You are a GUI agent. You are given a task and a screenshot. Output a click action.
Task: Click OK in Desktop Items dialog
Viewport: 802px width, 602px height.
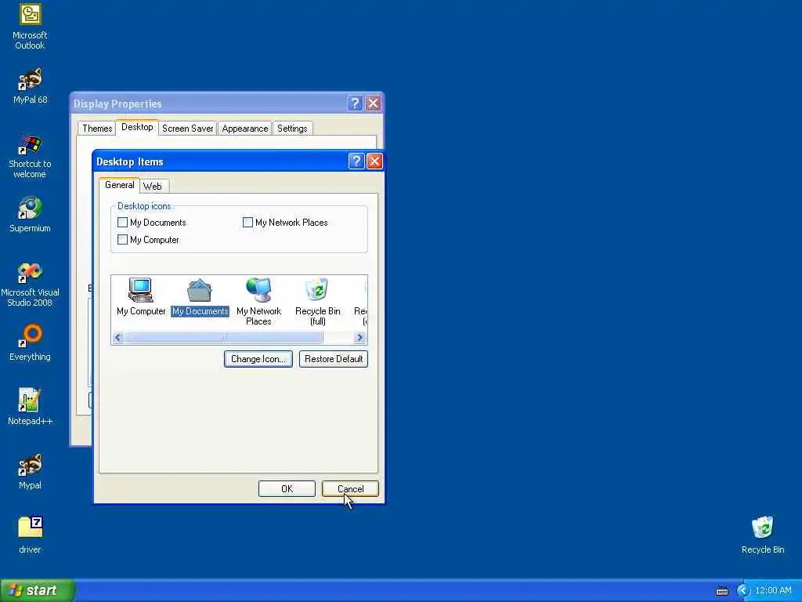coord(287,489)
